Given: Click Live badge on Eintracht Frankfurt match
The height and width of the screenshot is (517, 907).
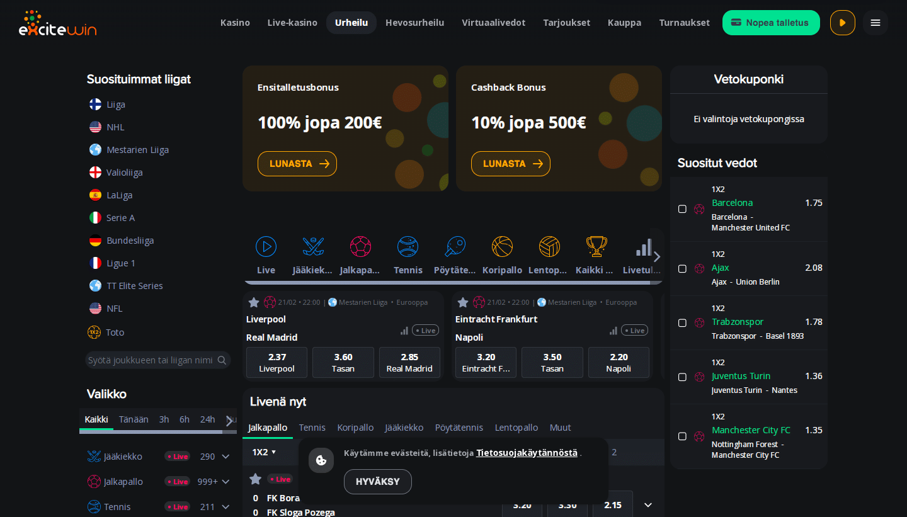Looking at the screenshot, I should coord(634,330).
